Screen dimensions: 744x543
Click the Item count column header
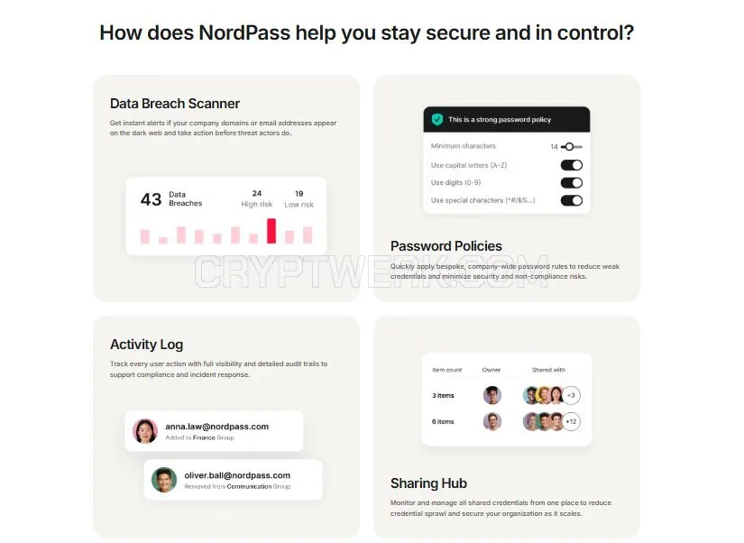click(x=447, y=370)
